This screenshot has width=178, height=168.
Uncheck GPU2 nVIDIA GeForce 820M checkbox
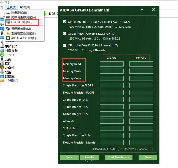click(65, 34)
